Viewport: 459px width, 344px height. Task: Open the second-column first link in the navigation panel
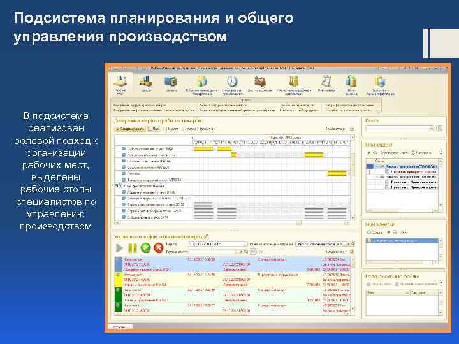(223, 105)
